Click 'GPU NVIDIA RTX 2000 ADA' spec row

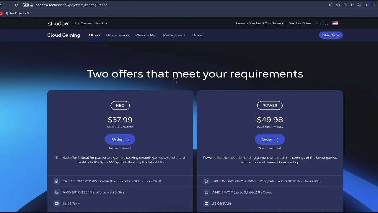pyautogui.click(x=120, y=181)
